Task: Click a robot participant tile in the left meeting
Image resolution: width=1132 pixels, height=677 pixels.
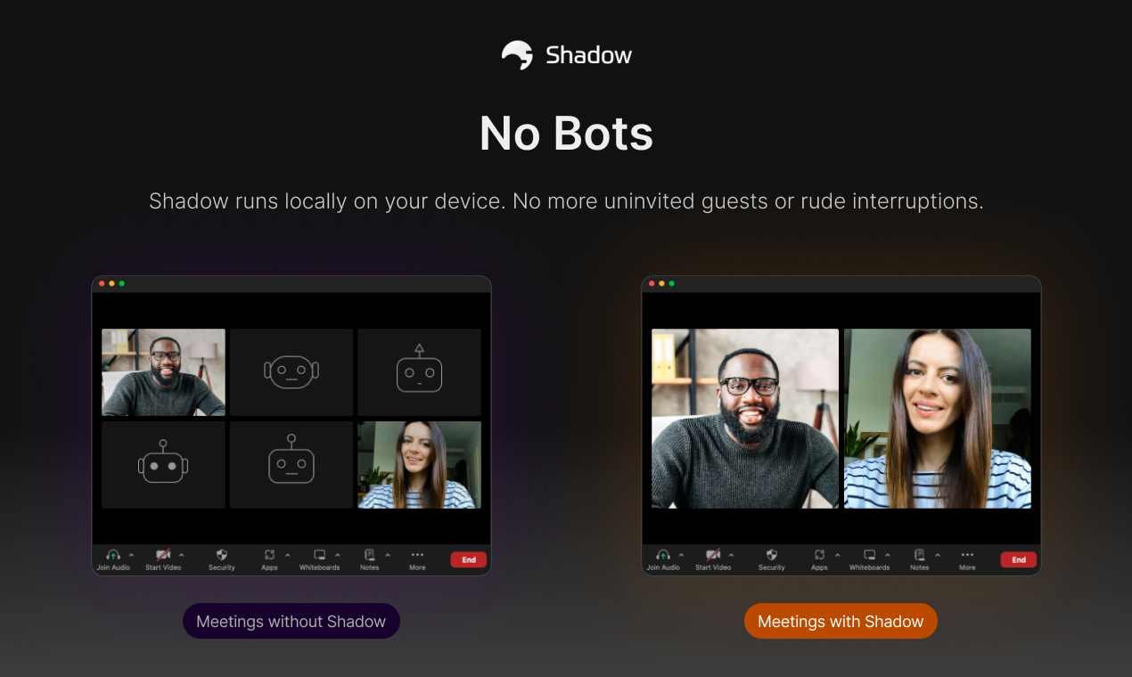Action: pos(291,372)
